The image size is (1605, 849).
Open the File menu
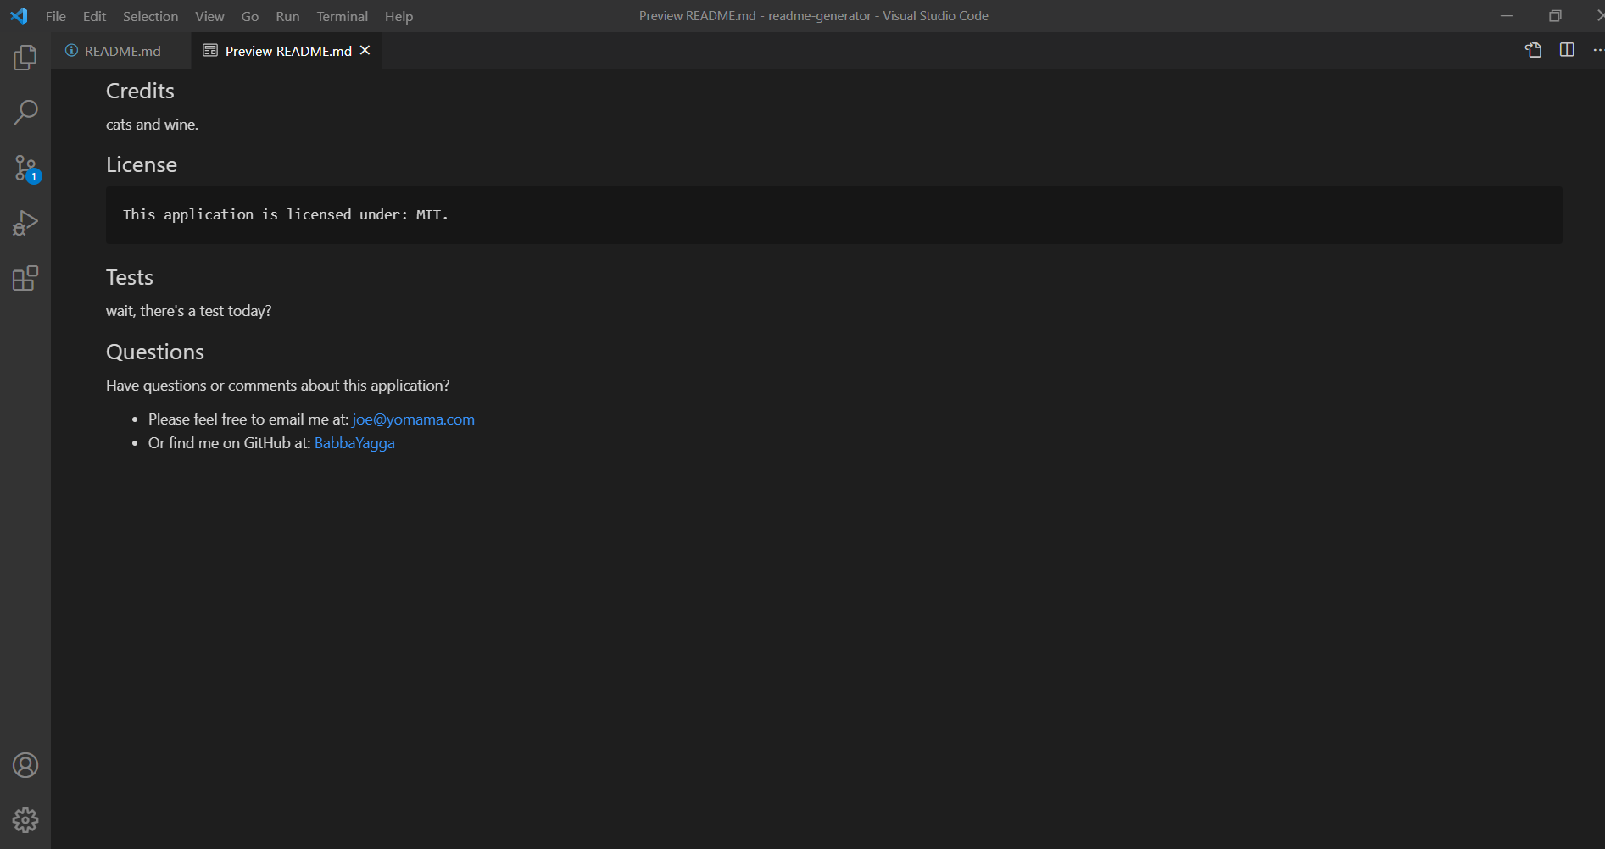[x=54, y=15]
